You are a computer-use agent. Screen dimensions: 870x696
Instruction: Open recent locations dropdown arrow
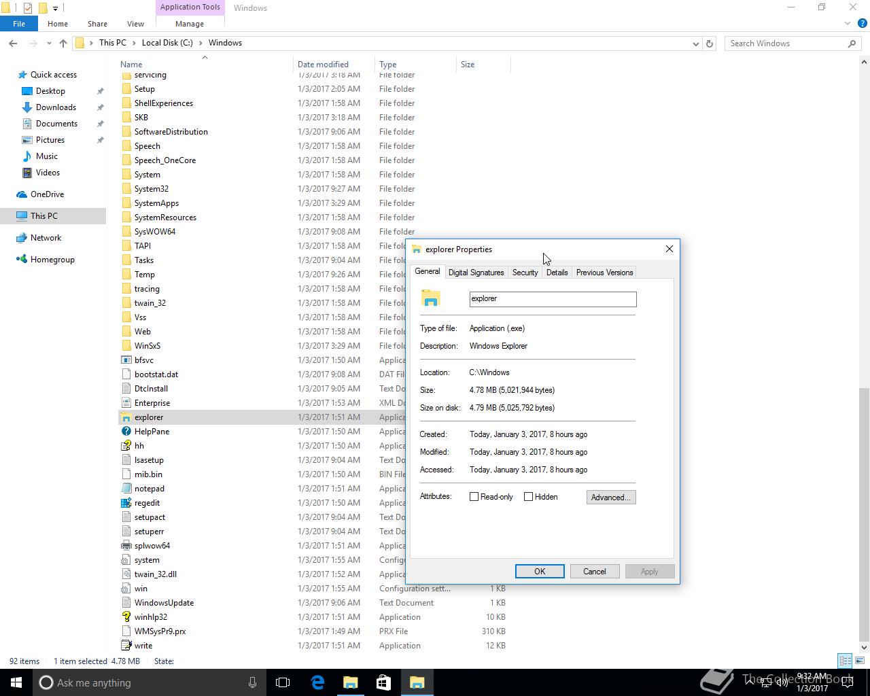point(49,43)
